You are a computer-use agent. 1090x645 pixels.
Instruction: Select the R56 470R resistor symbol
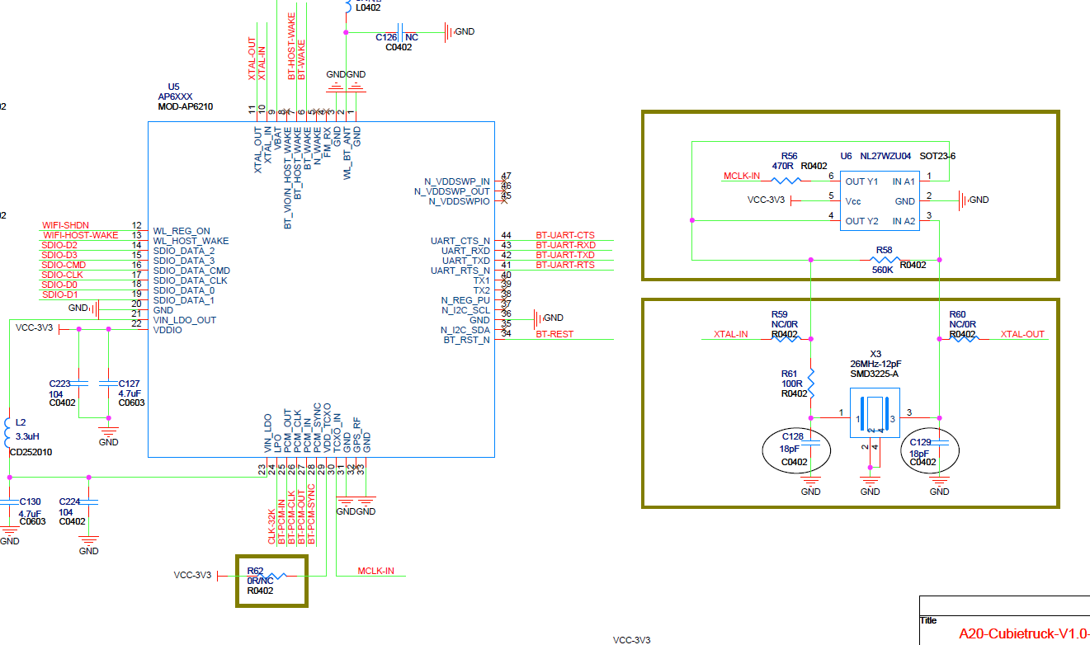tap(785, 180)
